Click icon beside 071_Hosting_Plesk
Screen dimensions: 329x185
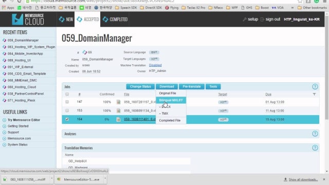(5, 101)
